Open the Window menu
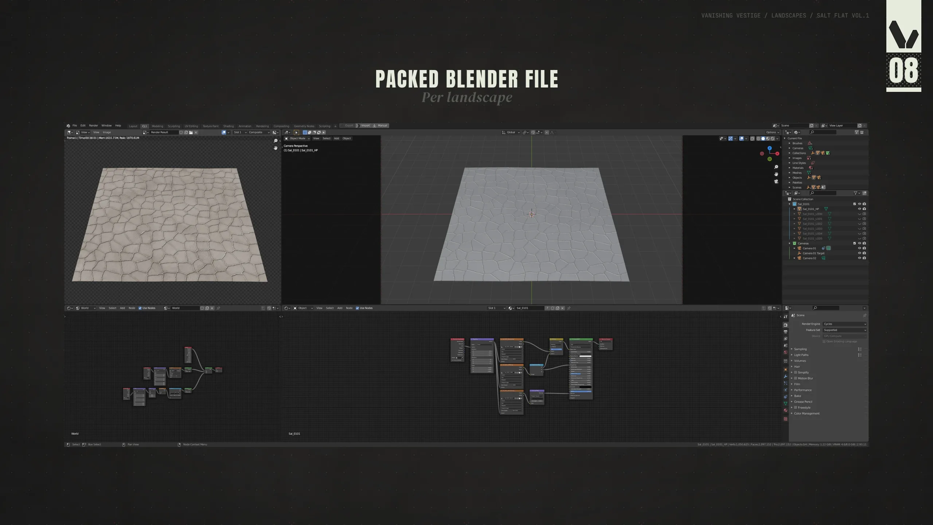This screenshot has width=933, height=525. click(x=106, y=126)
